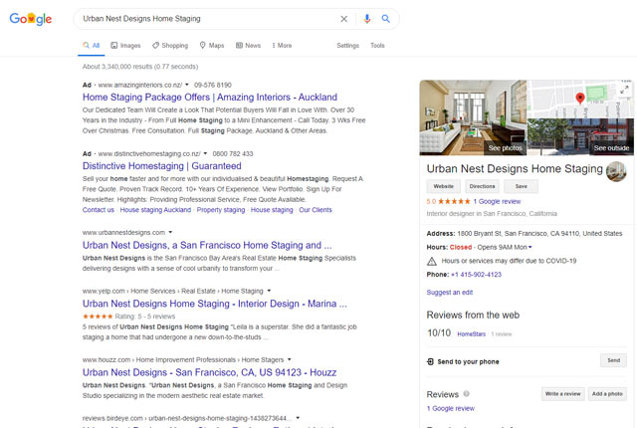Click the Directions button
This screenshot has width=637, height=428.
482,186
